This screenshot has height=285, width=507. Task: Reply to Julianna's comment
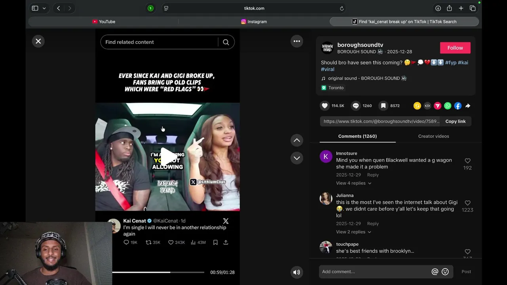373,224
